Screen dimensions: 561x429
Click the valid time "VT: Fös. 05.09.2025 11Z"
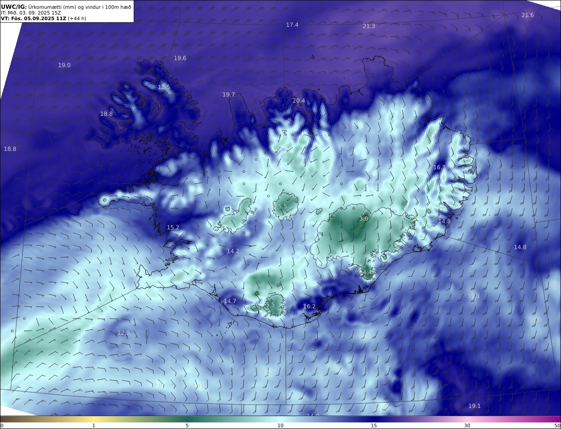click(x=33, y=19)
